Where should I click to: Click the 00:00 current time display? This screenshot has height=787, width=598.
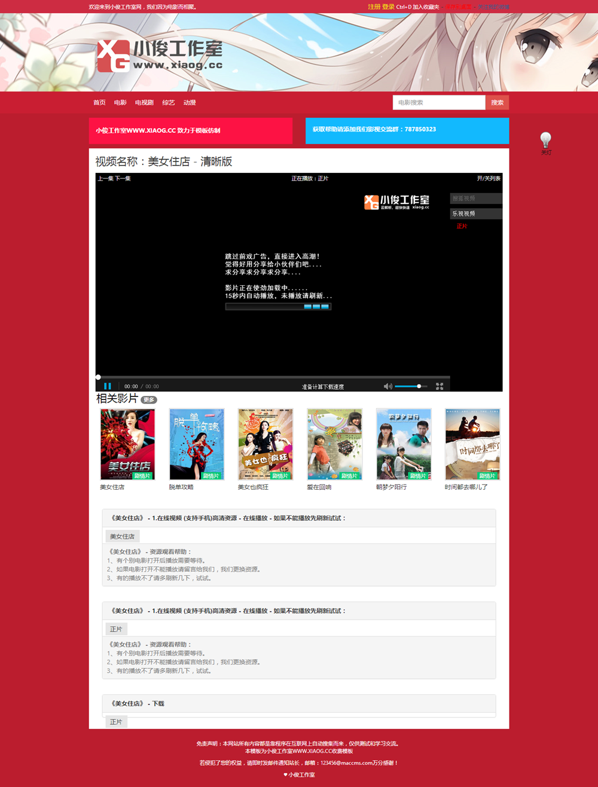[131, 386]
